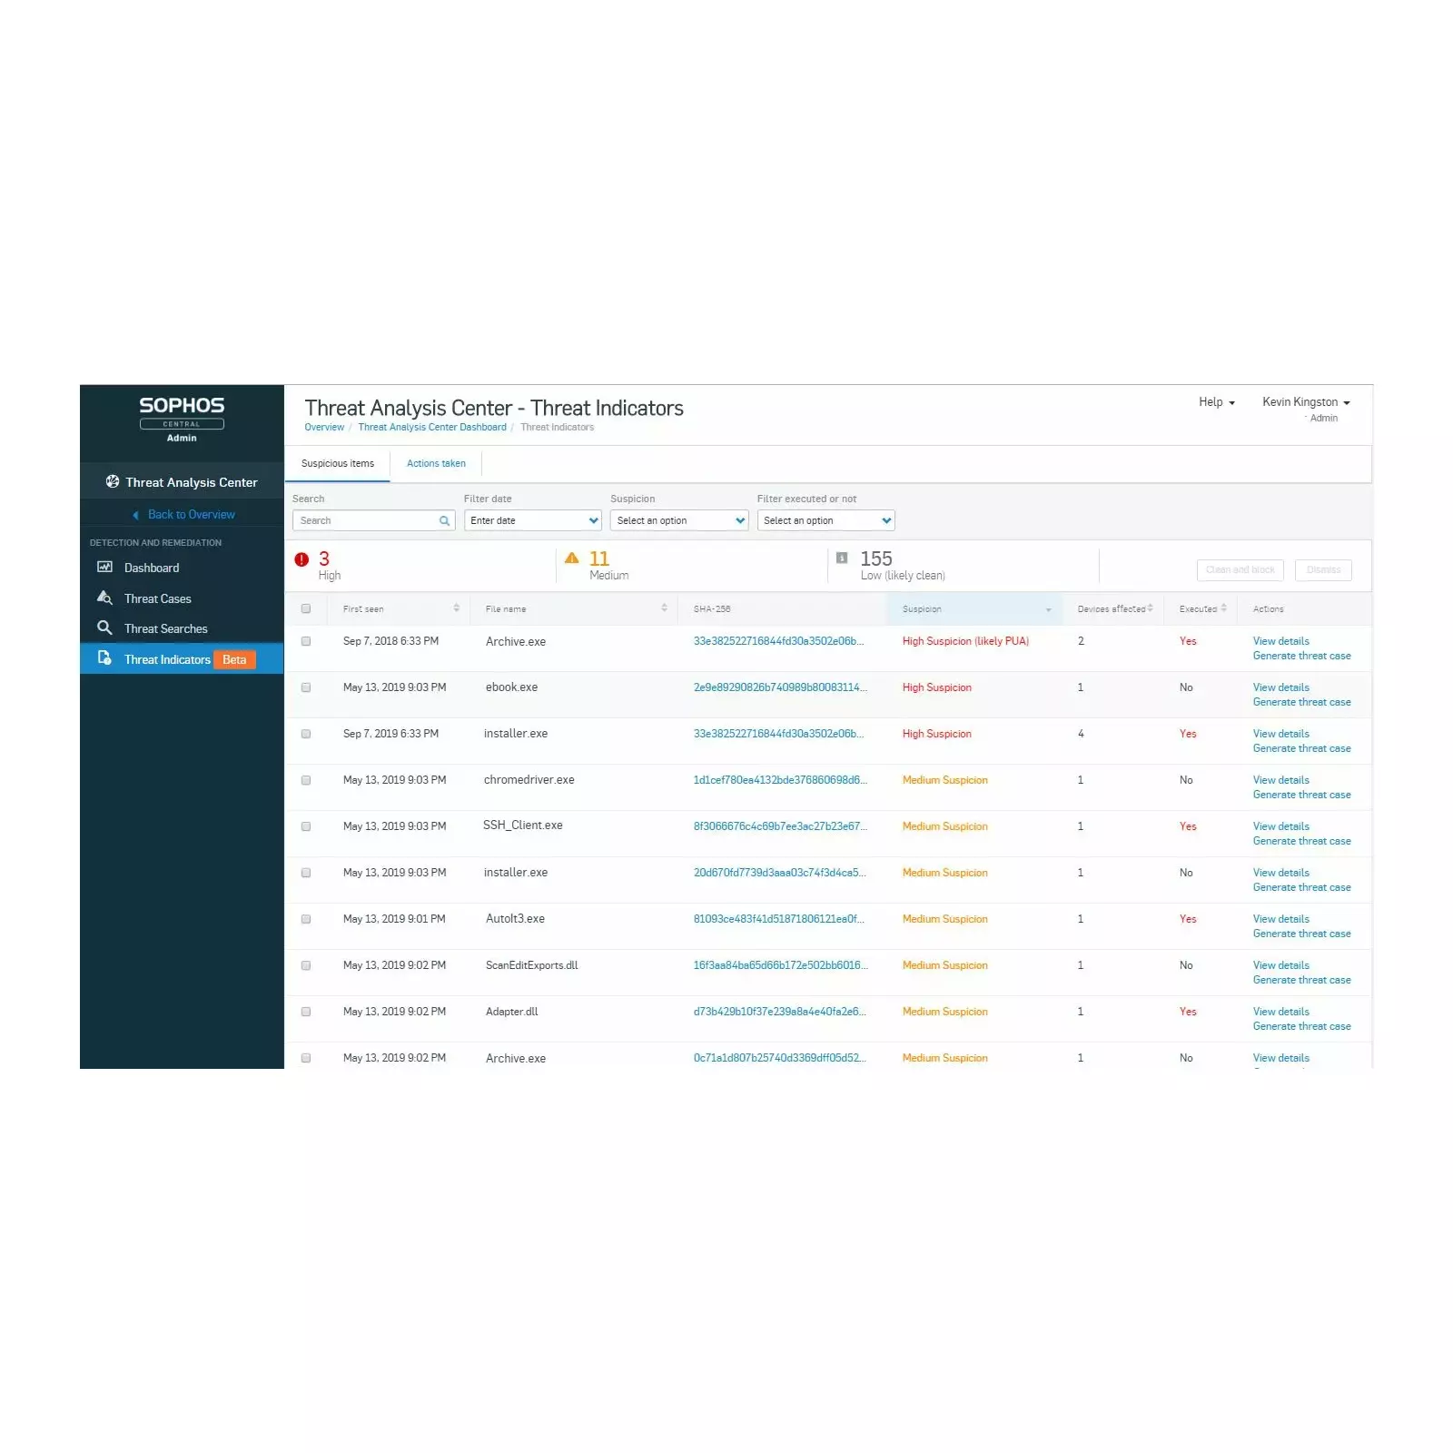Click file name 'SSH_Client.exe'
Screen dimensions: 1453x1453
coord(522,825)
